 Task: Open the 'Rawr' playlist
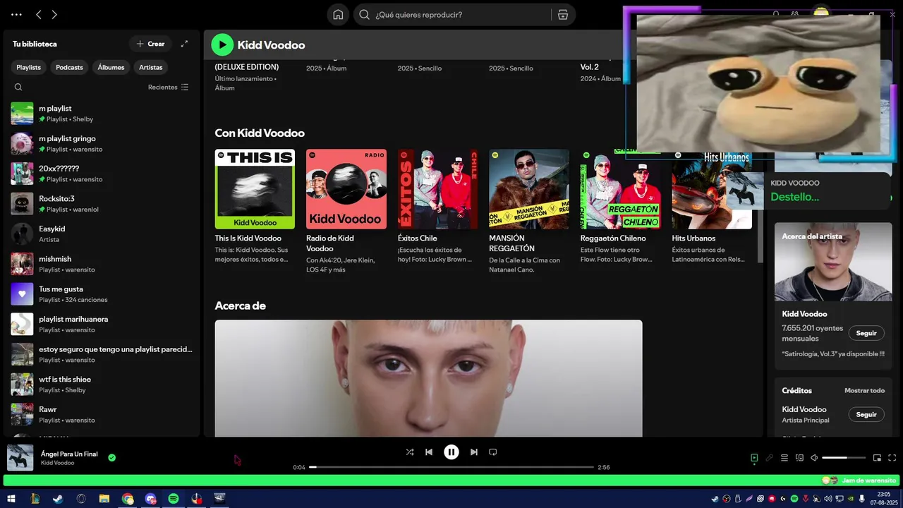click(102, 414)
